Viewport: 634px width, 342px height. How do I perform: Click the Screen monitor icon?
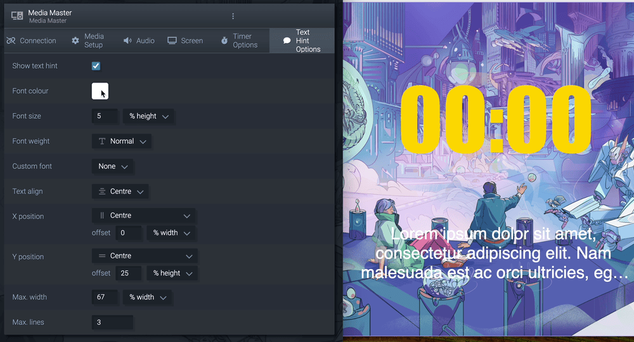coord(172,41)
